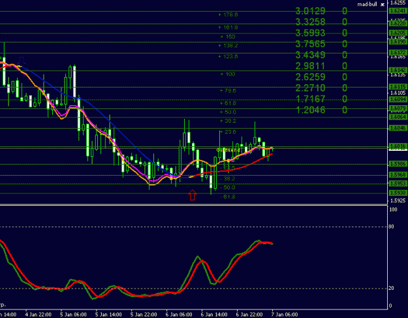Click the stochastic 100 scale label
Image resolution: width=408 pixels, height=318 pixels.
pos(392,210)
